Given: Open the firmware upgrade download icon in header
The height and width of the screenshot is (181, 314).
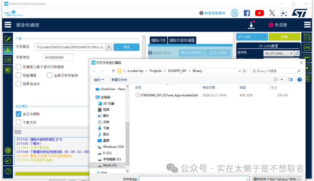Looking at the screenshot, I should coord(251,25).
